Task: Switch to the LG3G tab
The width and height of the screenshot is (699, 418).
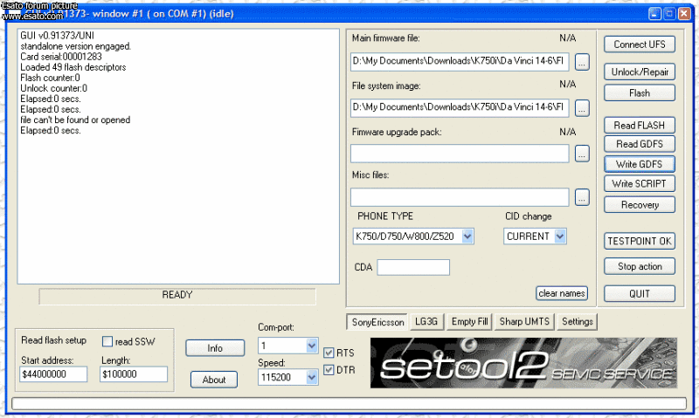Action: point(426,322)
